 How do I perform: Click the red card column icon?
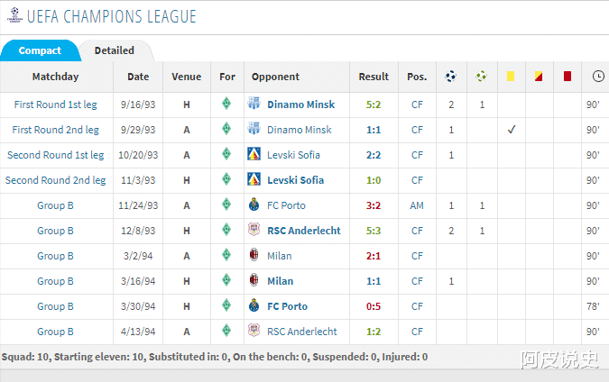point(567,77)
